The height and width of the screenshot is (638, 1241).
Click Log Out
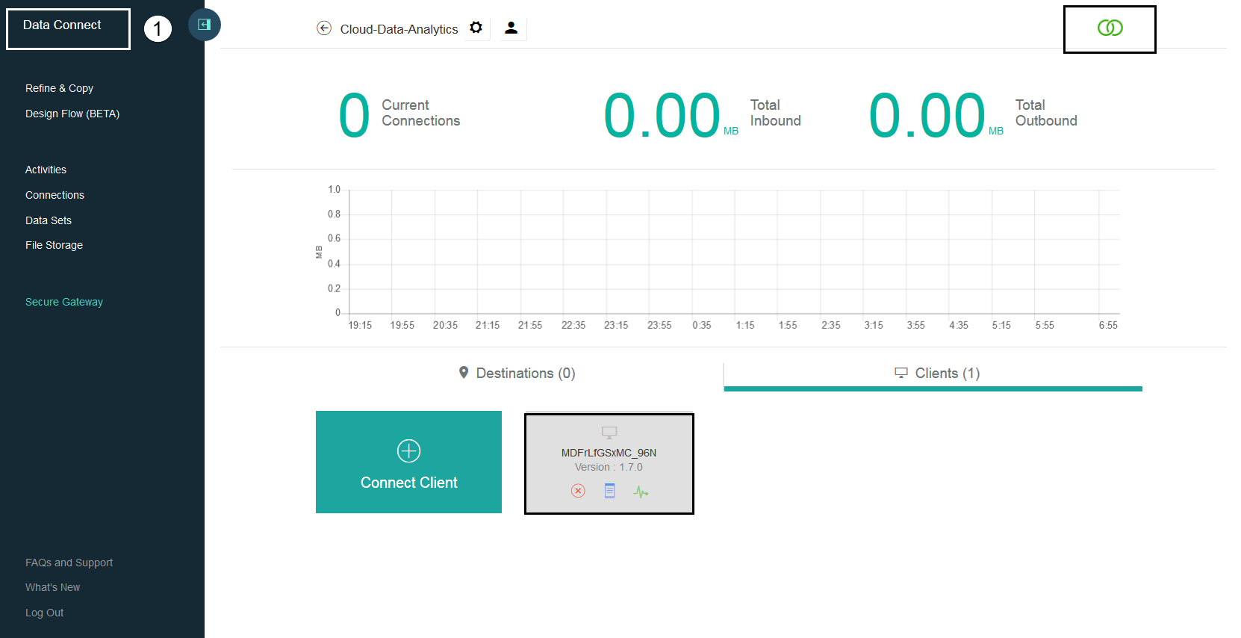point(44,613)
